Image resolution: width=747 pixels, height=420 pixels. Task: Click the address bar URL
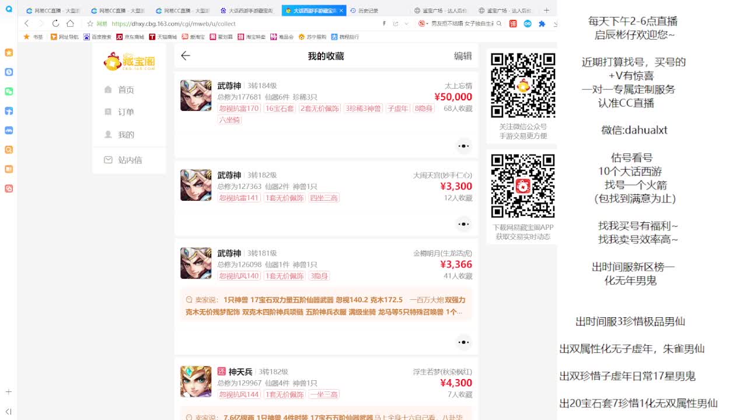173,24
